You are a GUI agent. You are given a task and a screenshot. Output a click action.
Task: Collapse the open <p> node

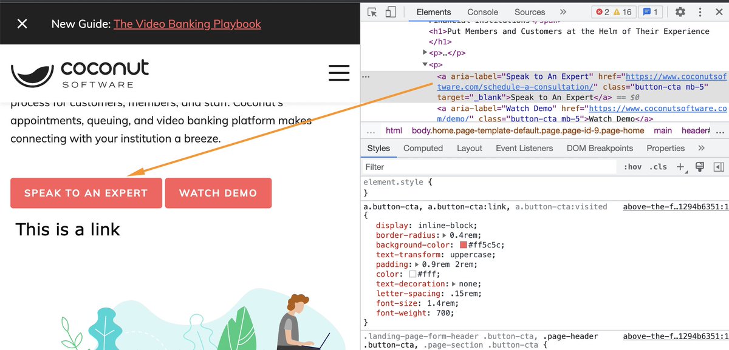[x=426, y=64]
